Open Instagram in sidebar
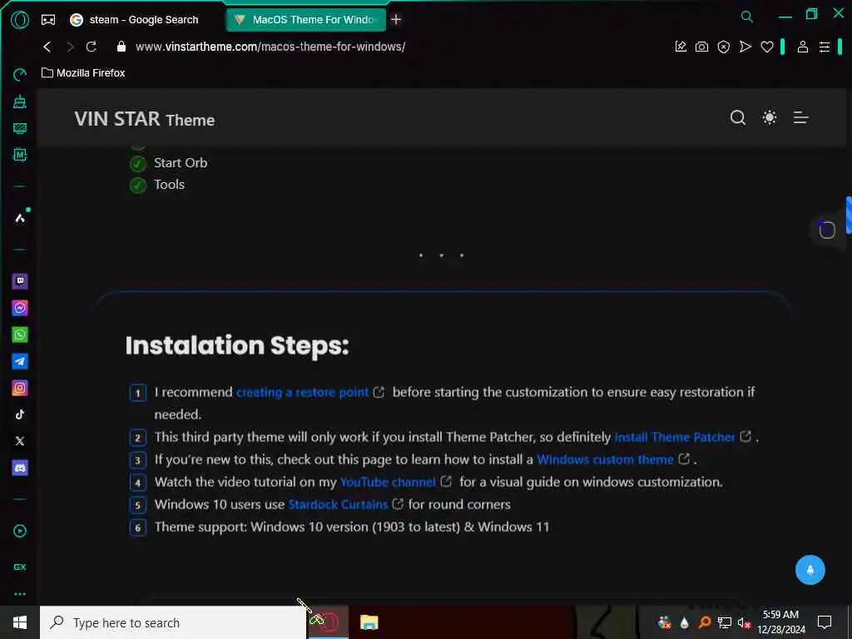 [x=20, y=388]
